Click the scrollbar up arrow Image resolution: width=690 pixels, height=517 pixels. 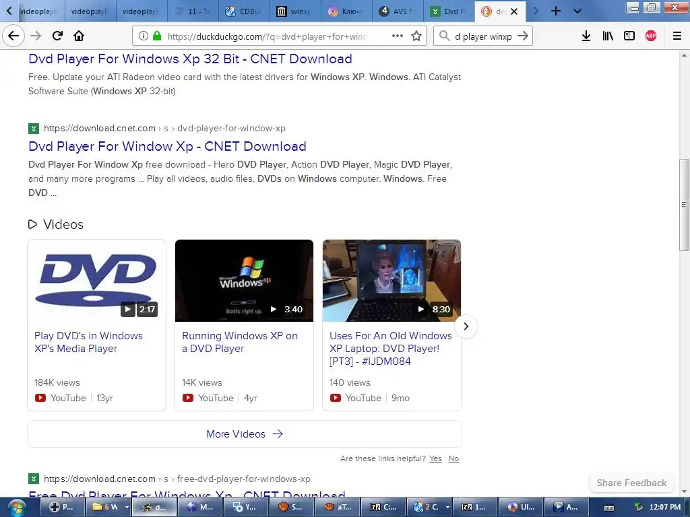click(x=684, y=55)
